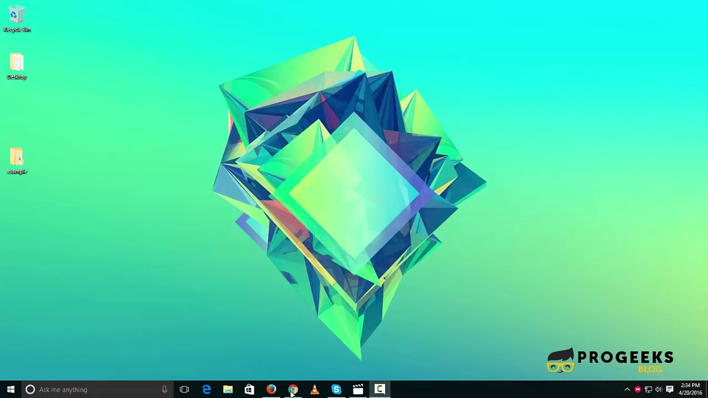Screen dimensions: 708x398
Task: Open the Recycle Bin desktop icon
Action: [17, 15]
